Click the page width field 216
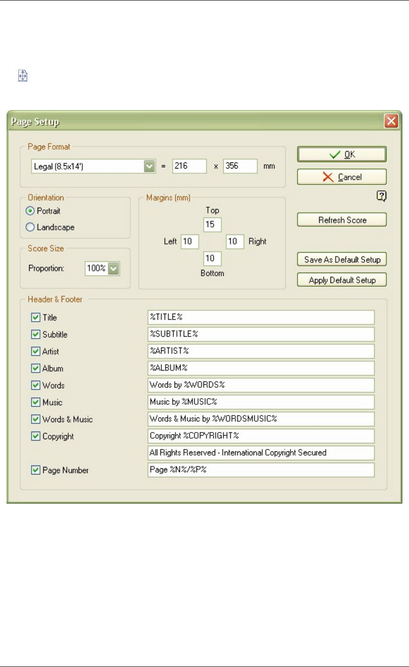Screen dimensions: 409x667 [189, 166]
